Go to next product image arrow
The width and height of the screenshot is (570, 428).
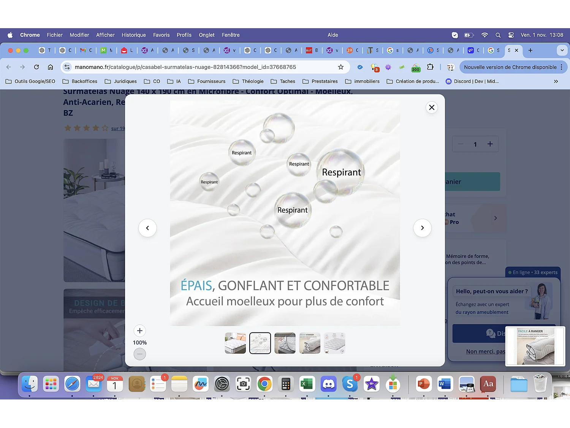(422, 228)
